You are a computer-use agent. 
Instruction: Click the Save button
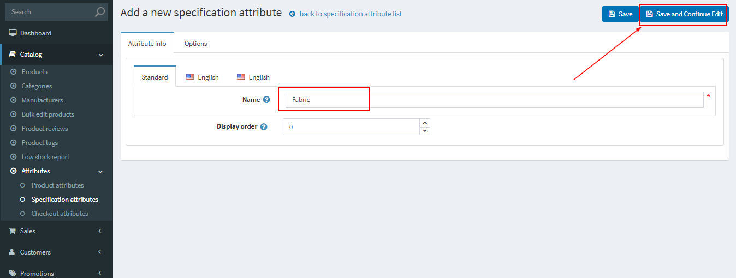coord(620,14)
